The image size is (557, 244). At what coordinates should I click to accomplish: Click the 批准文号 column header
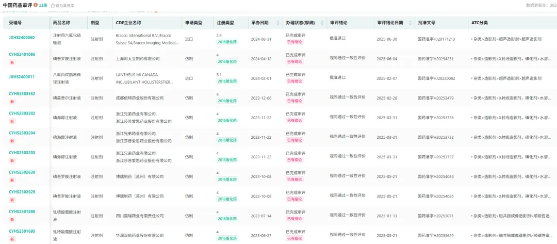pos(427,23)
